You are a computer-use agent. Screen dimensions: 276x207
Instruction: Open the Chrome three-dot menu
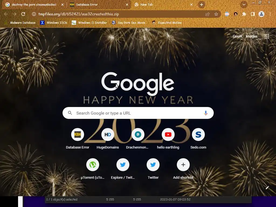pyautogui.click(x=270, y=14)
